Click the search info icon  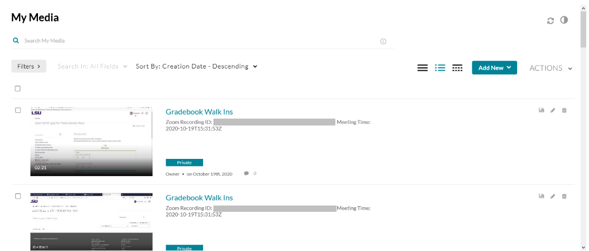[383, 41]
